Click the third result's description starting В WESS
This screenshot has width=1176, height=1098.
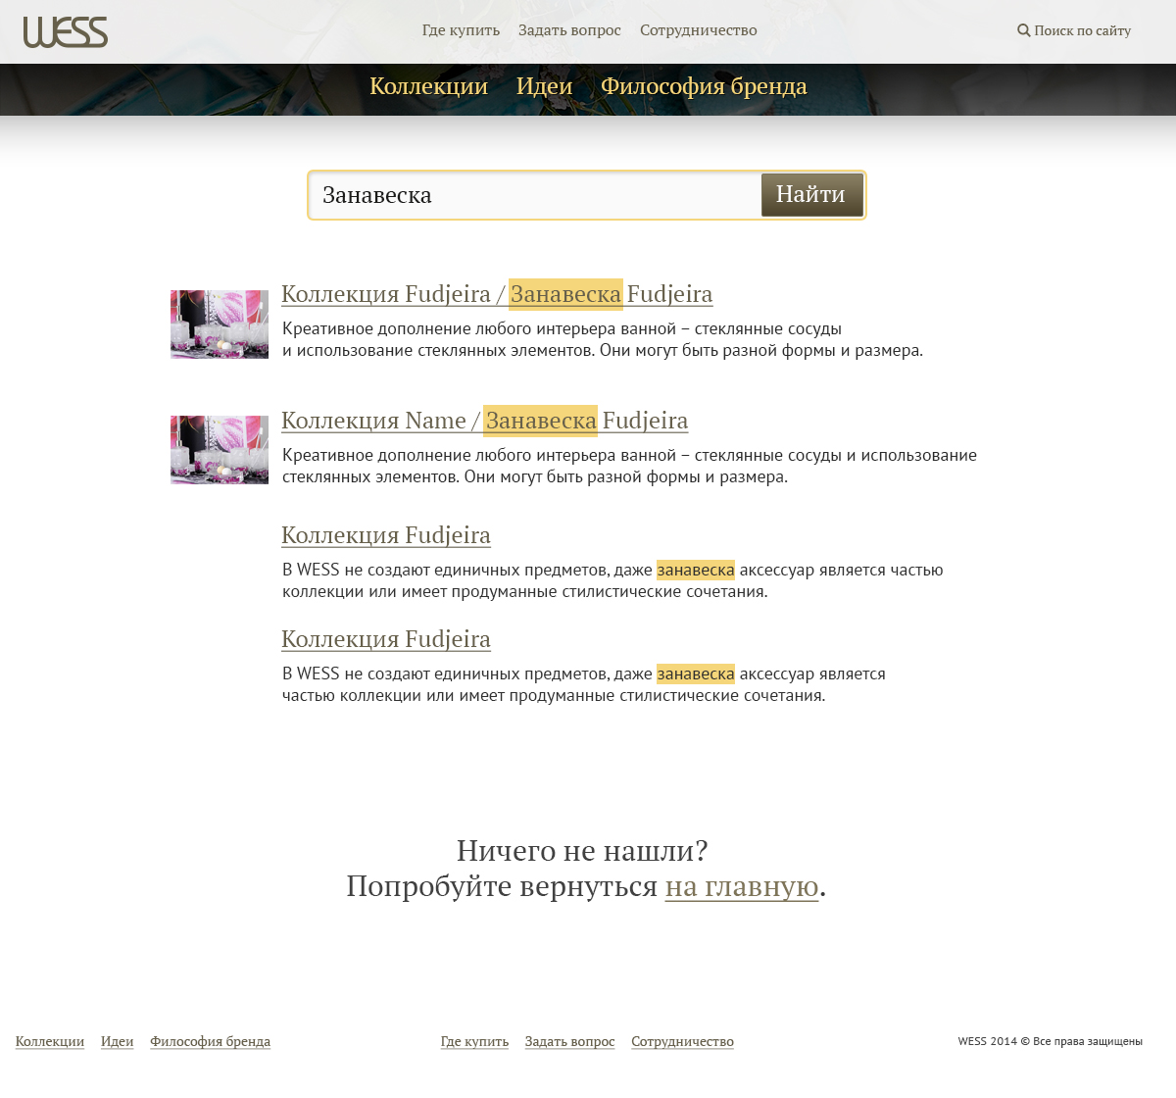pyautogui.click(x=612, y=580)
